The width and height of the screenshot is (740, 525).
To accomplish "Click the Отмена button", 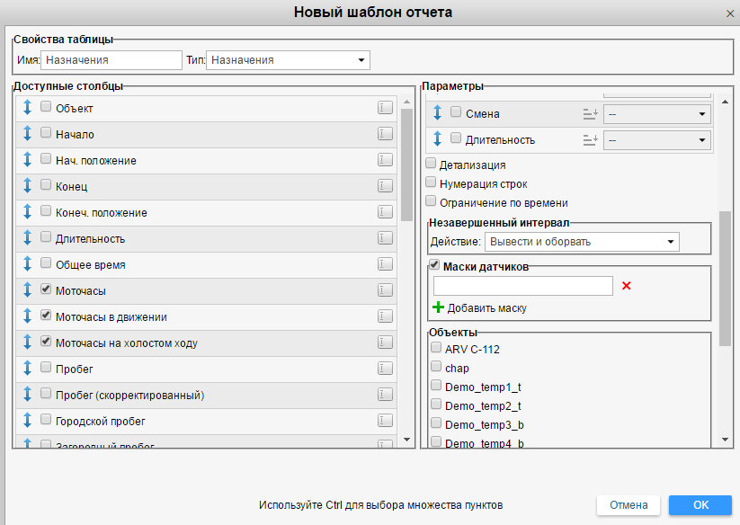I will tap(628, 505).
